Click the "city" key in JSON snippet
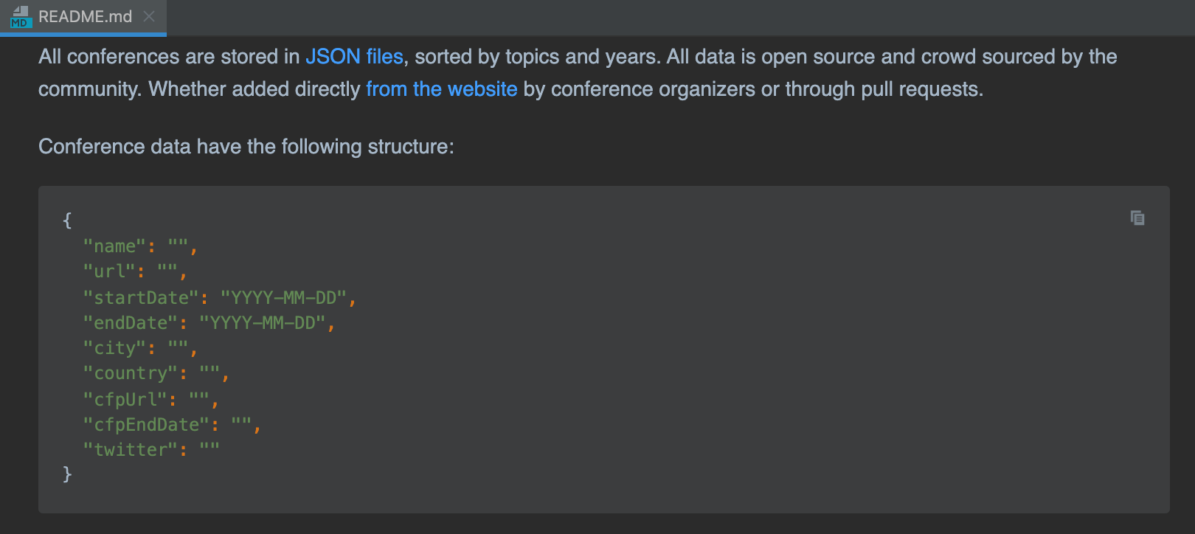This screenshot has width=1195, height=534. [114, 348]
